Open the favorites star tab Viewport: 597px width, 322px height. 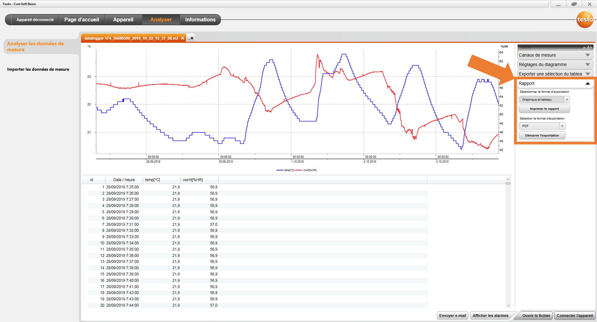click(x=191, y=38)
